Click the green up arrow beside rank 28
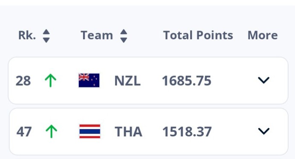 click(x=50, y=80)
